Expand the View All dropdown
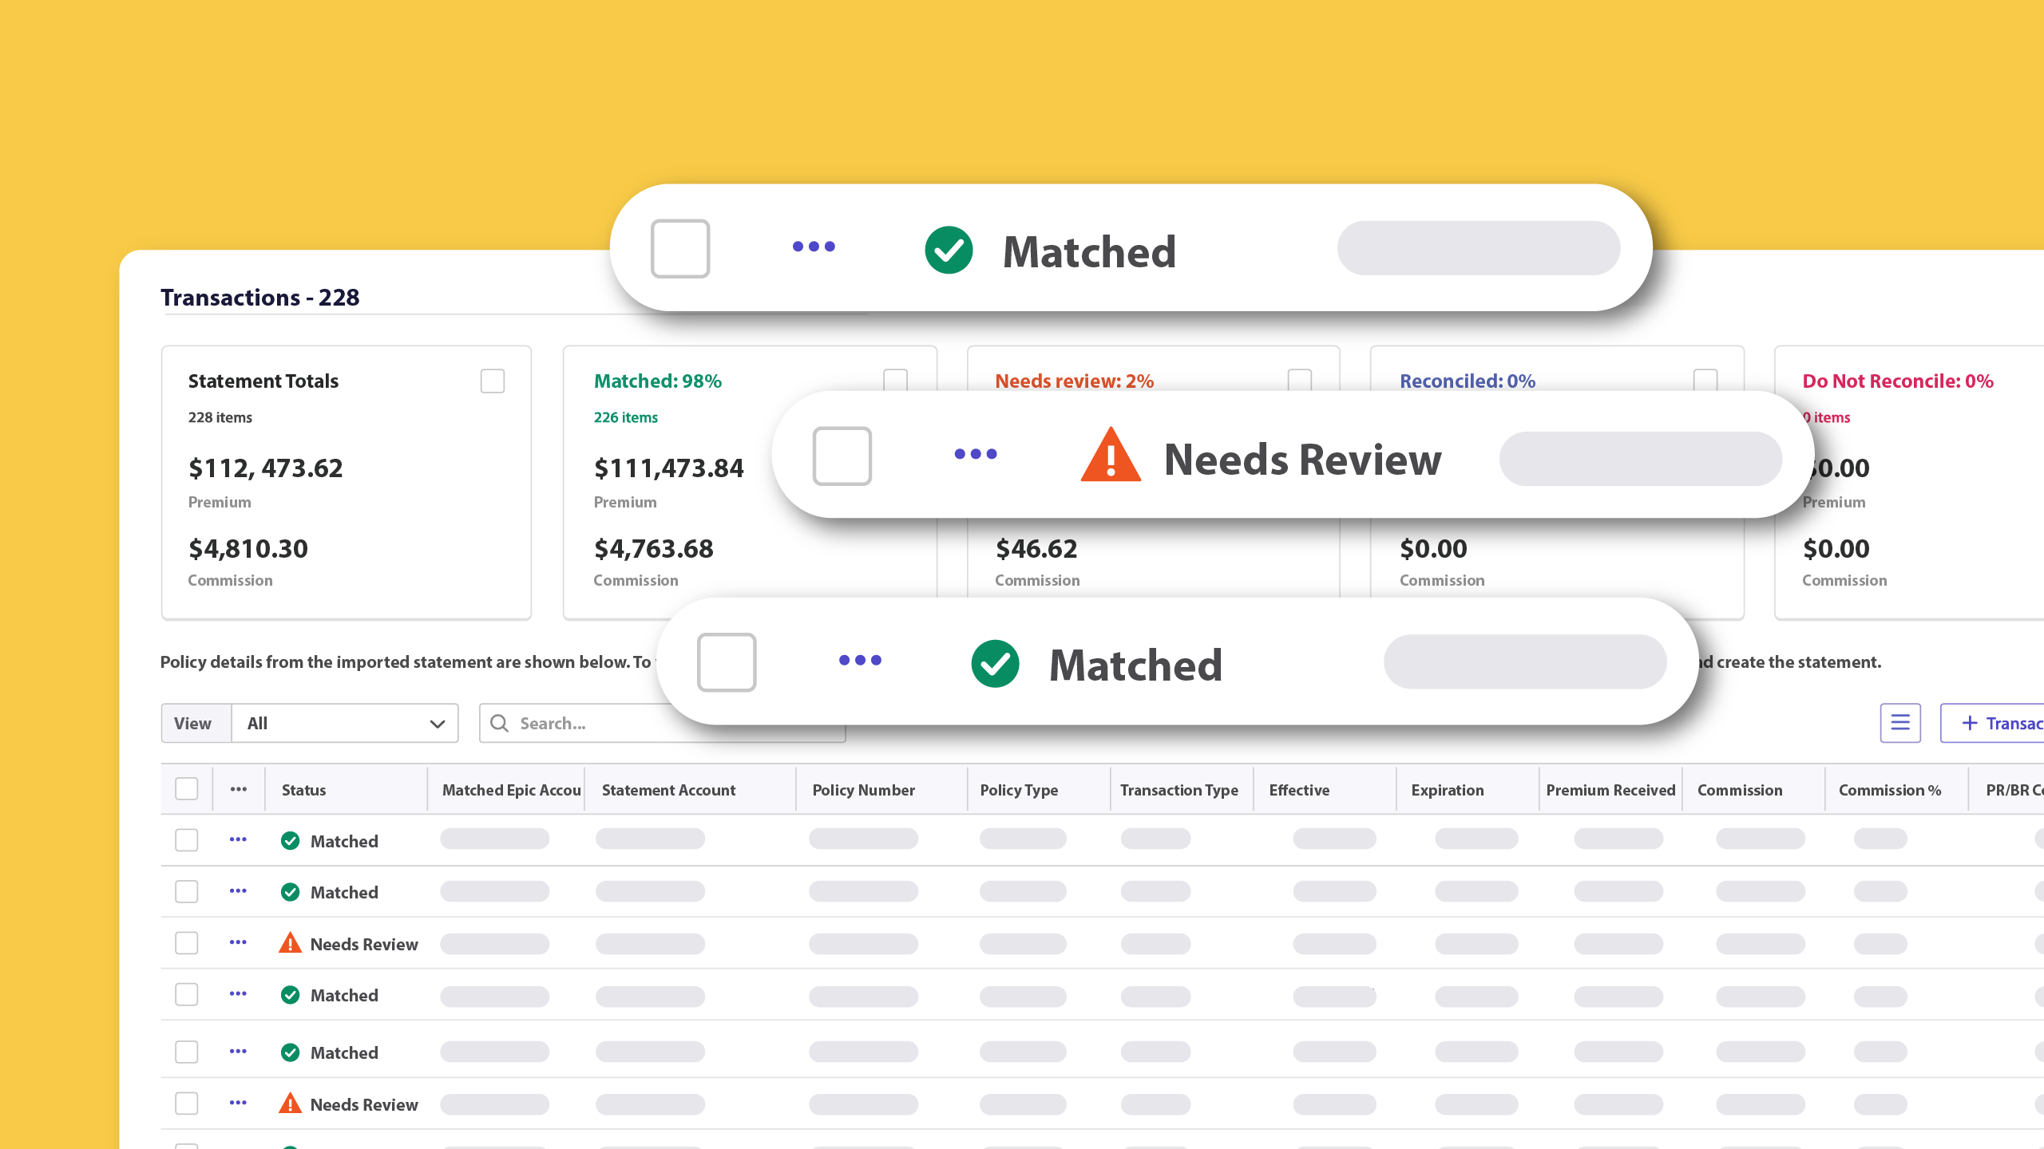The height and width of the screenshot is (1149, 2044). click(x=345, y=723)
